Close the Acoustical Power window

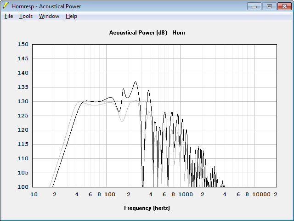pos(284,6)
